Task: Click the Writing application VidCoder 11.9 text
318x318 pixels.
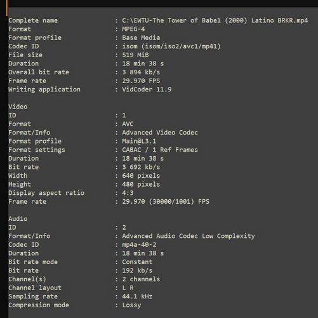Action: [x=147, y=89]
